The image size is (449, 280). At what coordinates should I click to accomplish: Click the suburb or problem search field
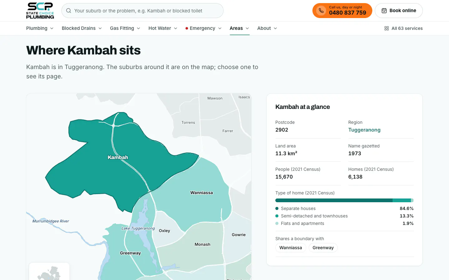coord(142,11)
